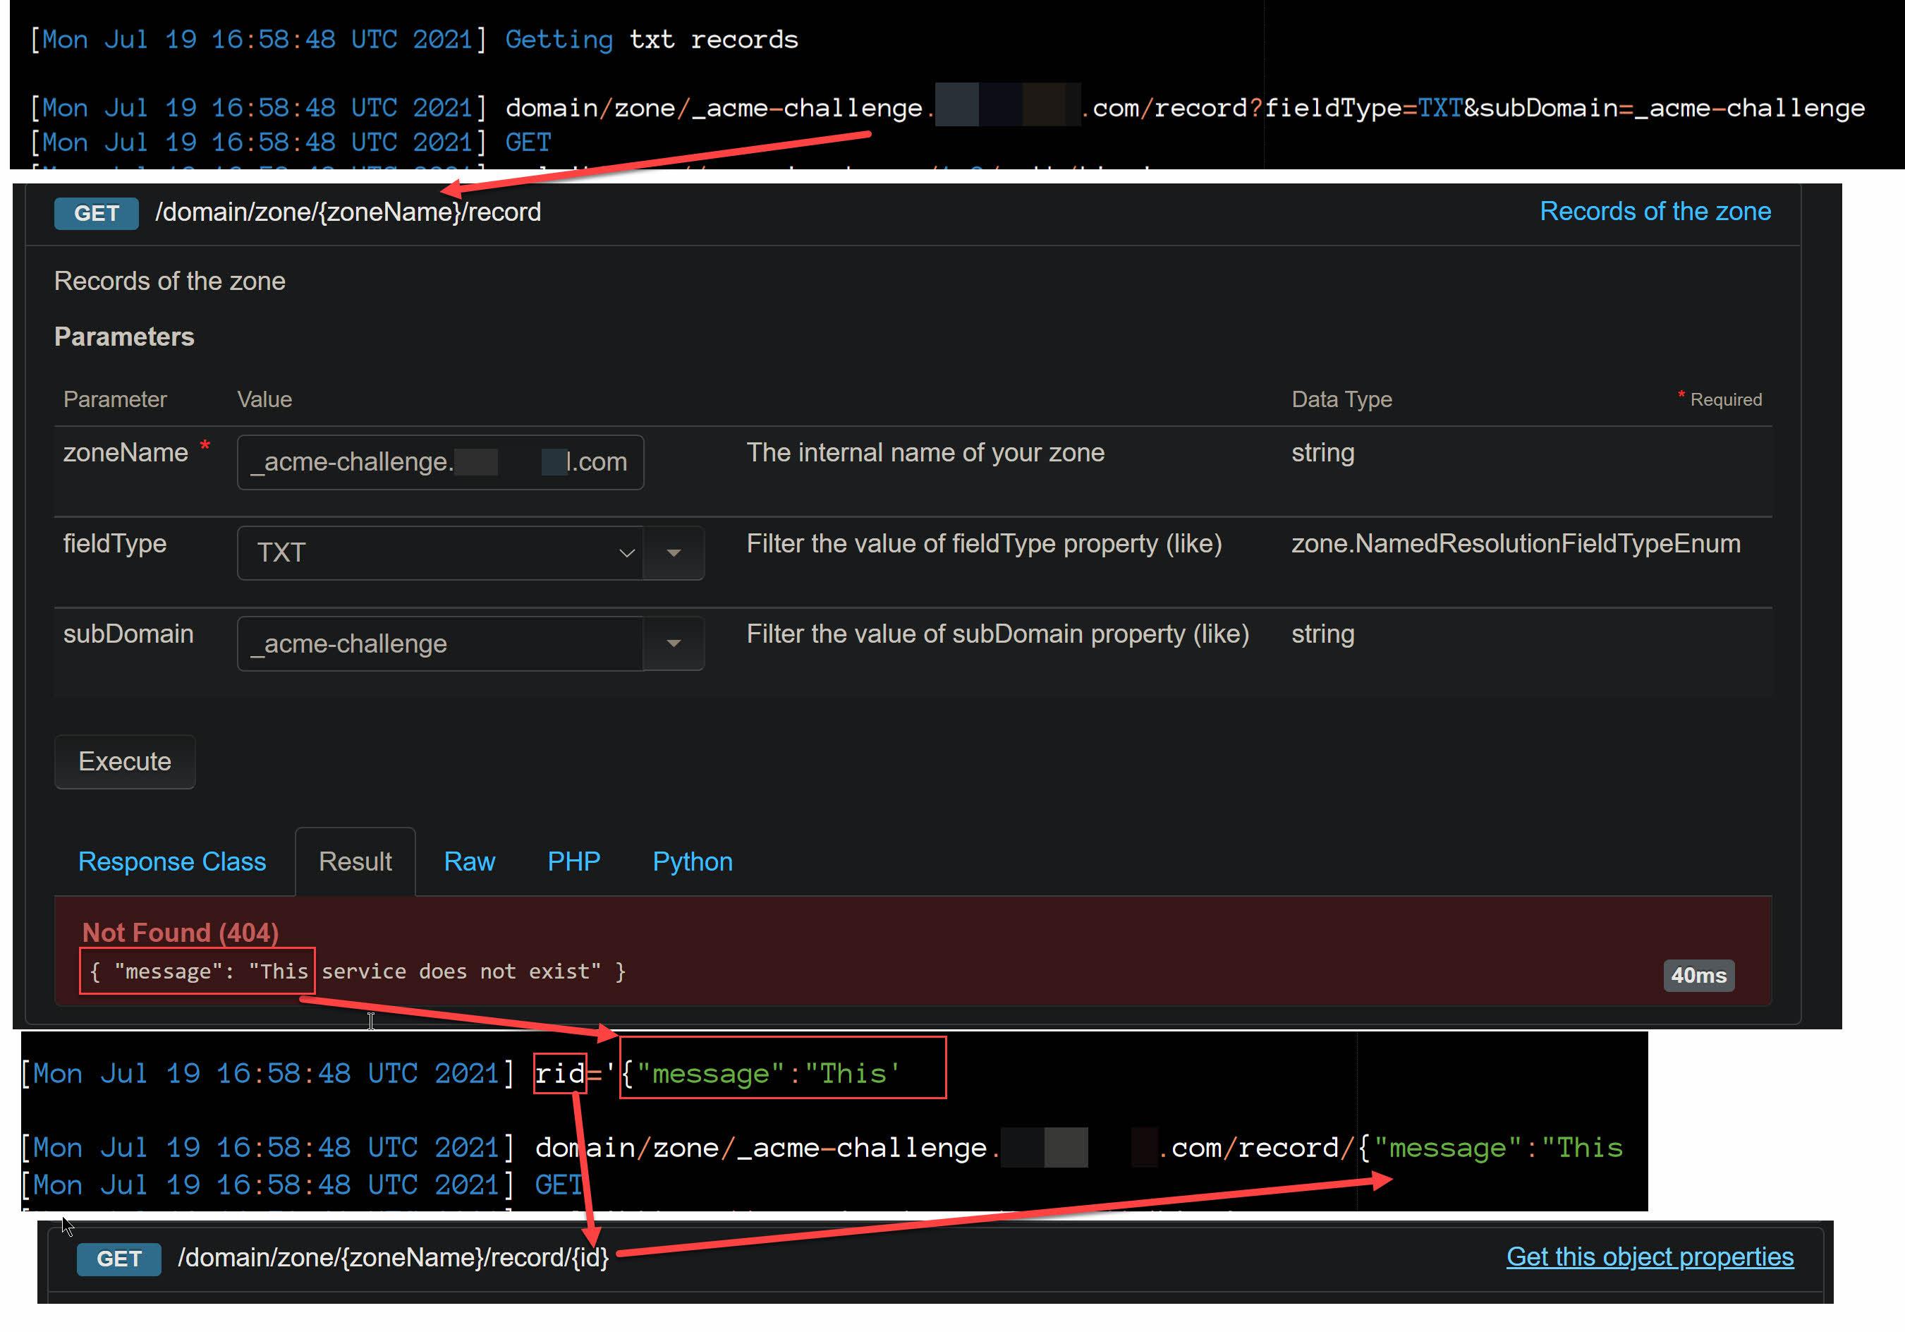Expand the /domain/zone/{zoneName}/record/{id} endpoint path
This screenshot has height=1332, width=1905.
pyautogui.click(x=394, y=1257)
